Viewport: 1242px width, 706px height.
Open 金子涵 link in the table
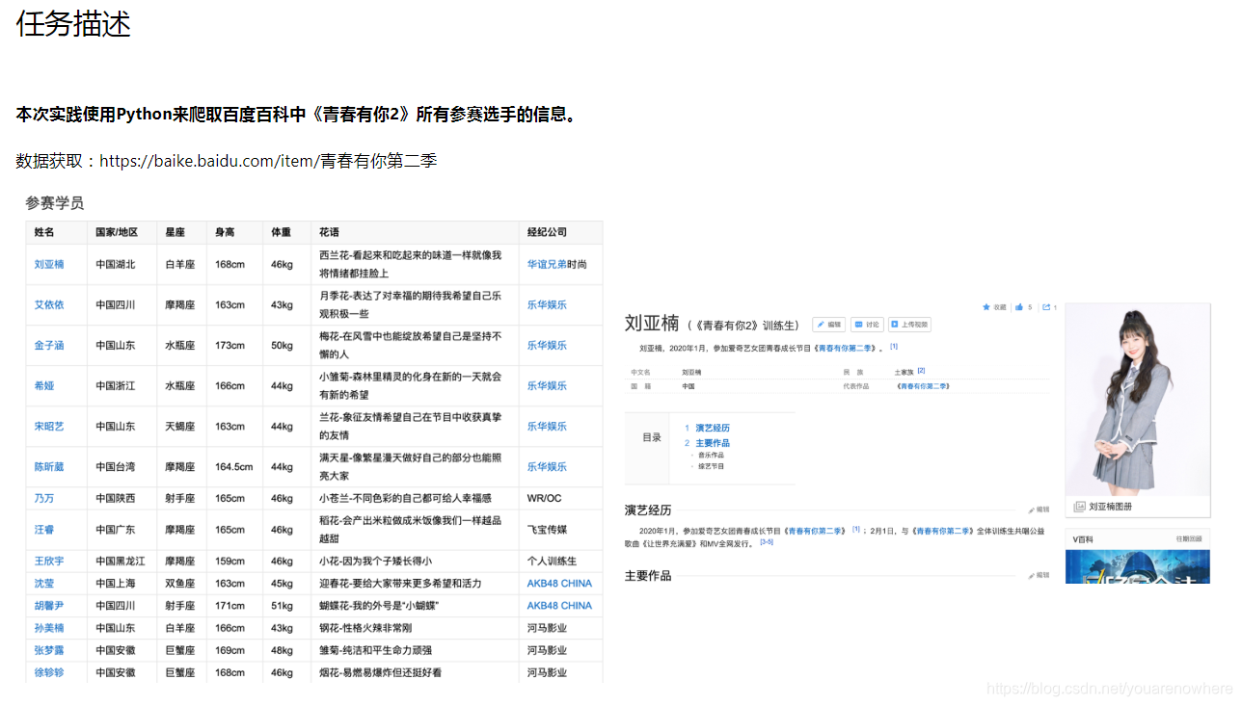(49, 345)
